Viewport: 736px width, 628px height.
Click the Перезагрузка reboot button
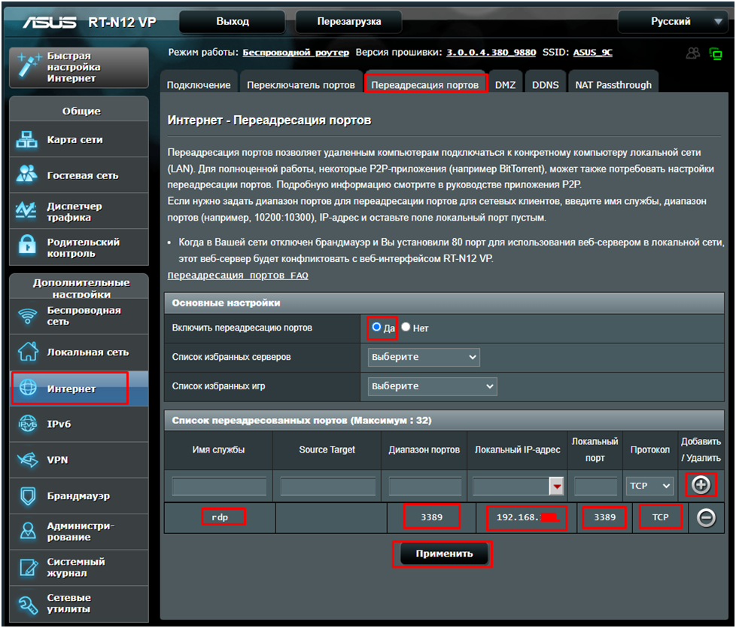pos(348,22)
